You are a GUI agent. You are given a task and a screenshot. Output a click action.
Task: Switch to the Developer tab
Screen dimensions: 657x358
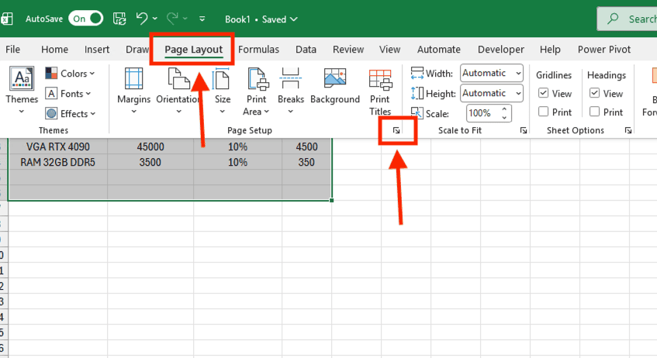[501, 50]
